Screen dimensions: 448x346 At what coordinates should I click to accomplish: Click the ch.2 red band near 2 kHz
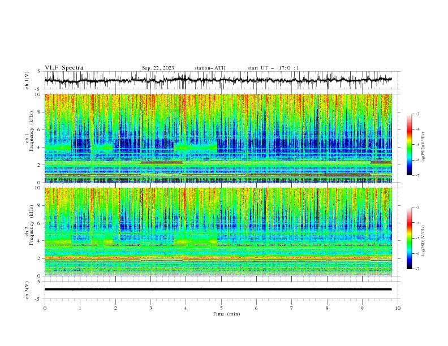[x=218, y=258]
